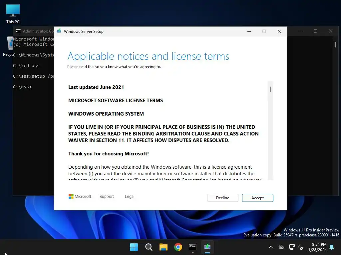Click the Command Prompt window title icon
Screen dimensions: 341x255
coord(18,31)
